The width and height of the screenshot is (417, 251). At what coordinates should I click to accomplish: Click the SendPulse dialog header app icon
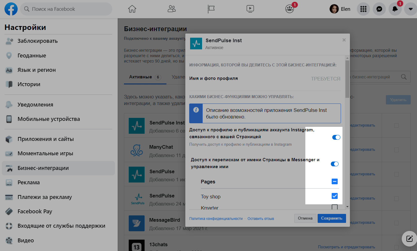tap(196, 44)
